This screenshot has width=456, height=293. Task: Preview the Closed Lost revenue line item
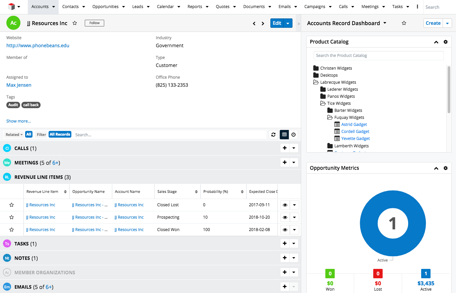tap(285, 205)
